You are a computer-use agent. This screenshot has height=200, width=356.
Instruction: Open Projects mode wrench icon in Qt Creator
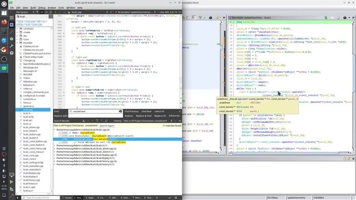12,46
